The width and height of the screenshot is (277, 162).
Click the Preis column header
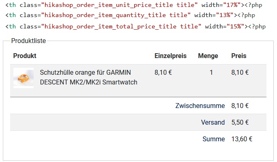coord(238,56)
